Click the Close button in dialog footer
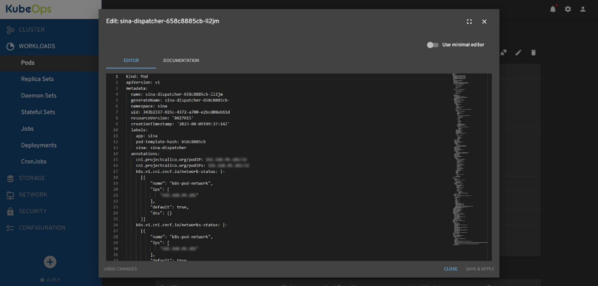The height and width of the screenshot is (286, 598). (x=451, y=269)
